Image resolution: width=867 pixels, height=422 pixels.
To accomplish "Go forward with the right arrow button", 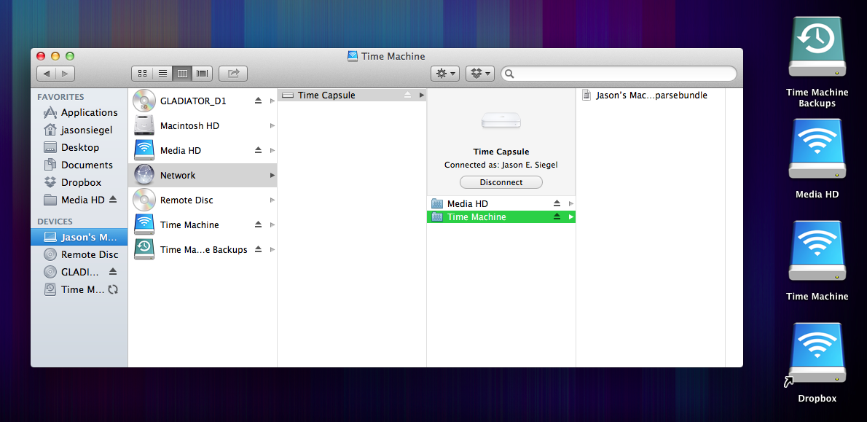I will 66,73.
